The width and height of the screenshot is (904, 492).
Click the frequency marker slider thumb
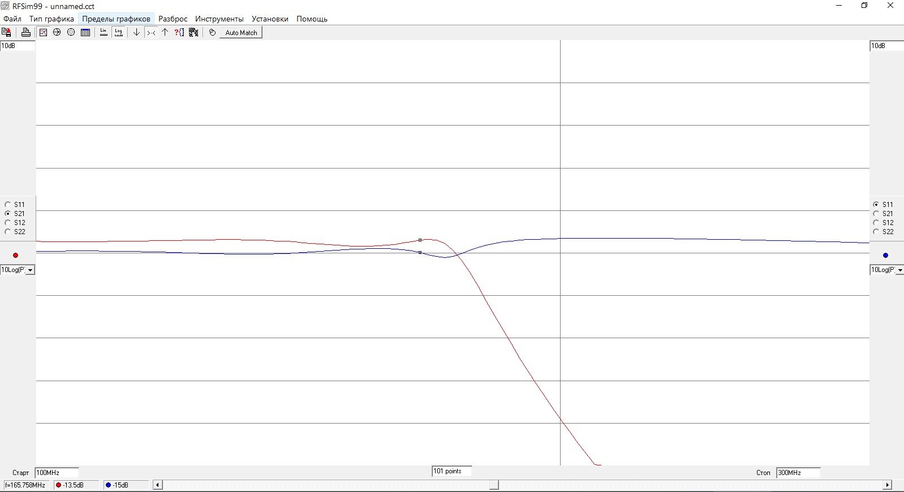click(494, 485)
